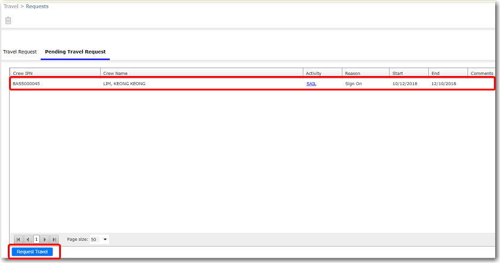Select the row for crew BASS000045
The height and width of the screenshot is (263, 500).
coord(181,84)
